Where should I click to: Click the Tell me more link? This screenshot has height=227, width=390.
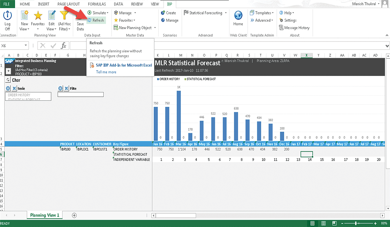(x=106, y=72)
